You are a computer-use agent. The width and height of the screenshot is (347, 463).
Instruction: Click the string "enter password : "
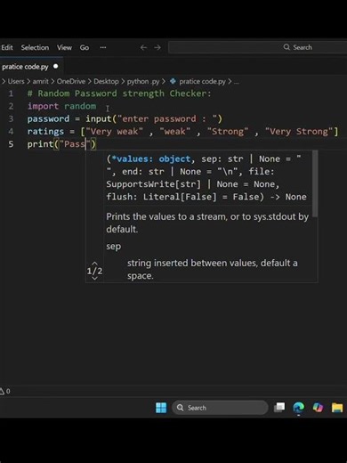coord(167,119)
